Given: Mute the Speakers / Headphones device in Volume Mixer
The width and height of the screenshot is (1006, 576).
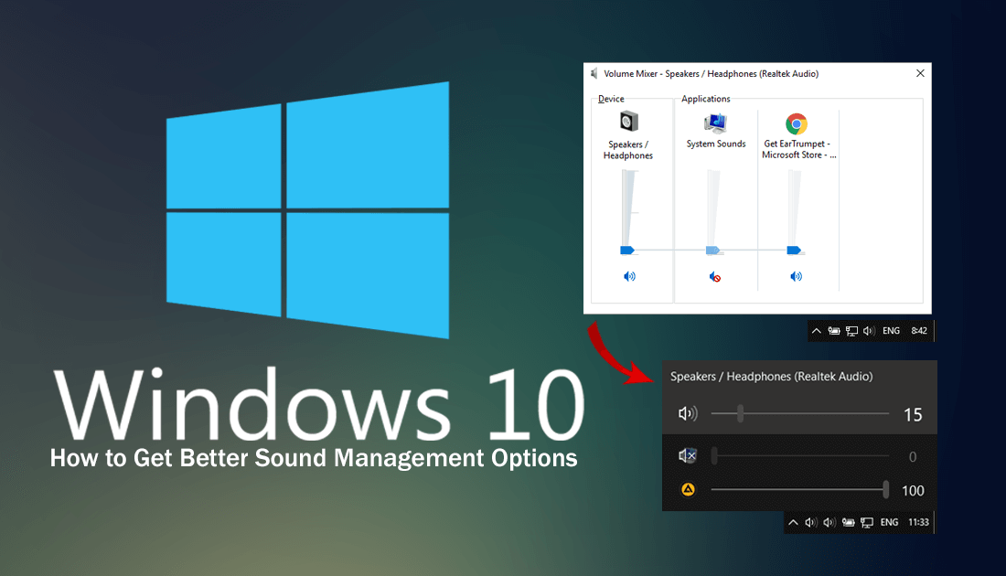Looking at the screenshot, I should [x=629, y=276].
